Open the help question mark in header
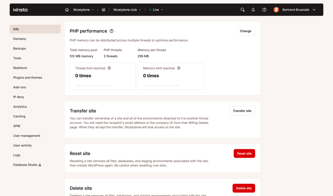Image resolution: width=333 pixels, height=196 pixels. 264,10
